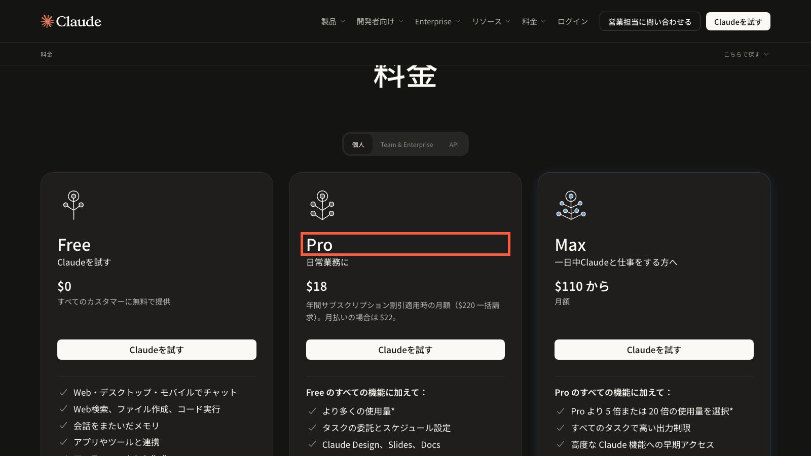The height and width of the screenshot is (456, 811).
Task: Open the 製品 dropdown menu
Action: click(333, 21)
